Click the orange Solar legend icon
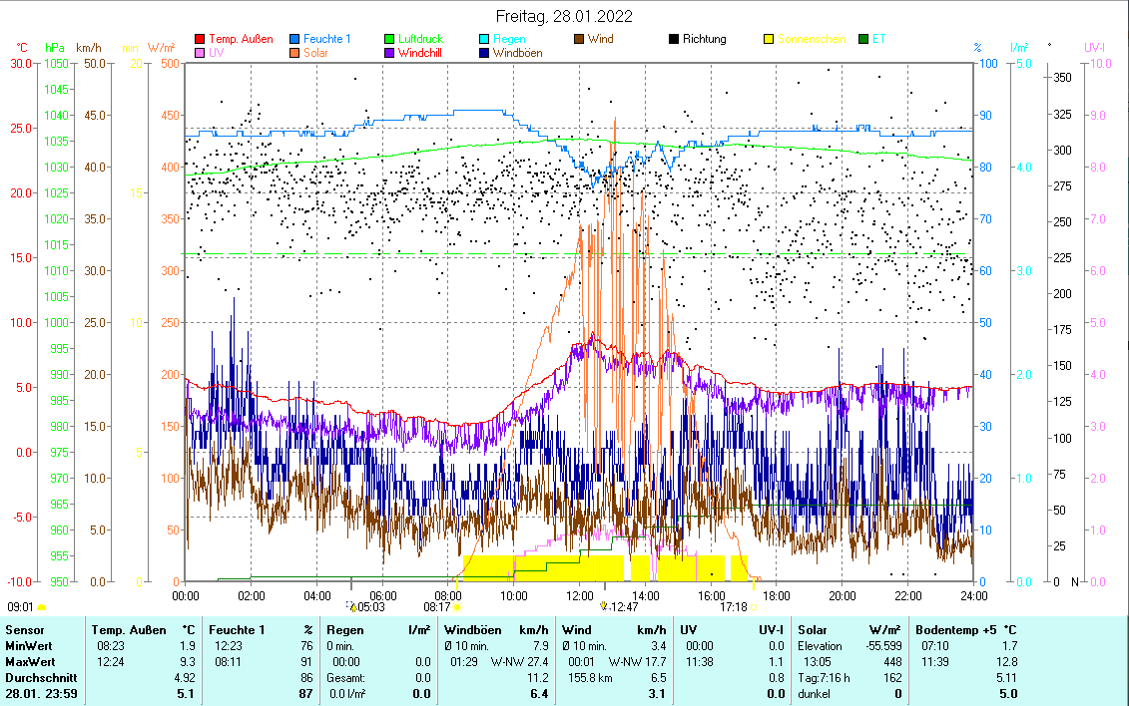 [x=294, y=53]
